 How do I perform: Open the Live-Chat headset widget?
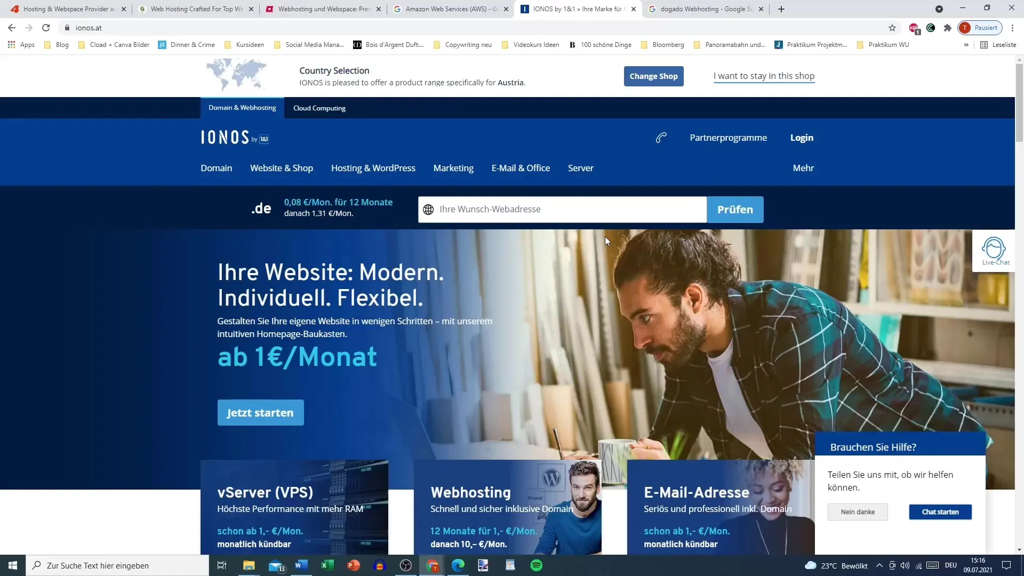(x=994, y=251)
